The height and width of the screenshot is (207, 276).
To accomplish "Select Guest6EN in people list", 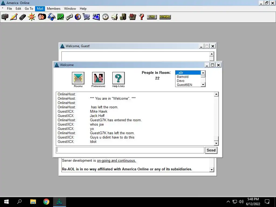I will click(188, 85).
